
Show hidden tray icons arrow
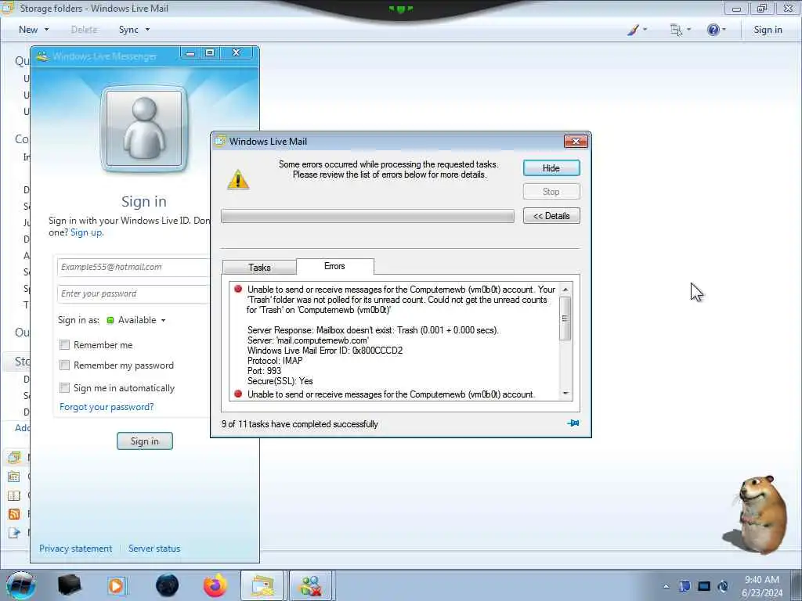[666, 586]
